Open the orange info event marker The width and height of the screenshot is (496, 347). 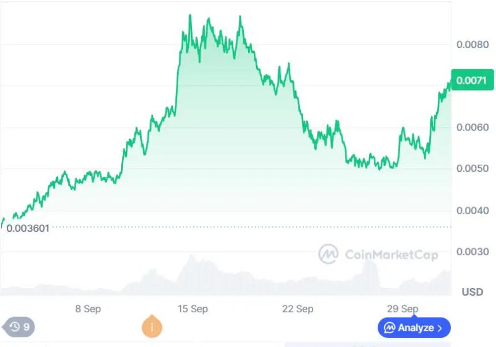tap(152, 327)
